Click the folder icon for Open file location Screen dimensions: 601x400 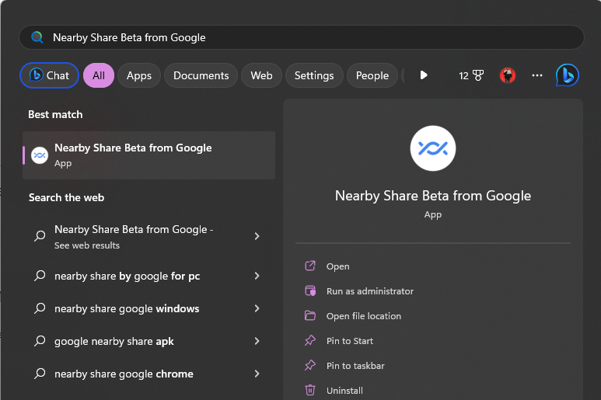(310, 316)
